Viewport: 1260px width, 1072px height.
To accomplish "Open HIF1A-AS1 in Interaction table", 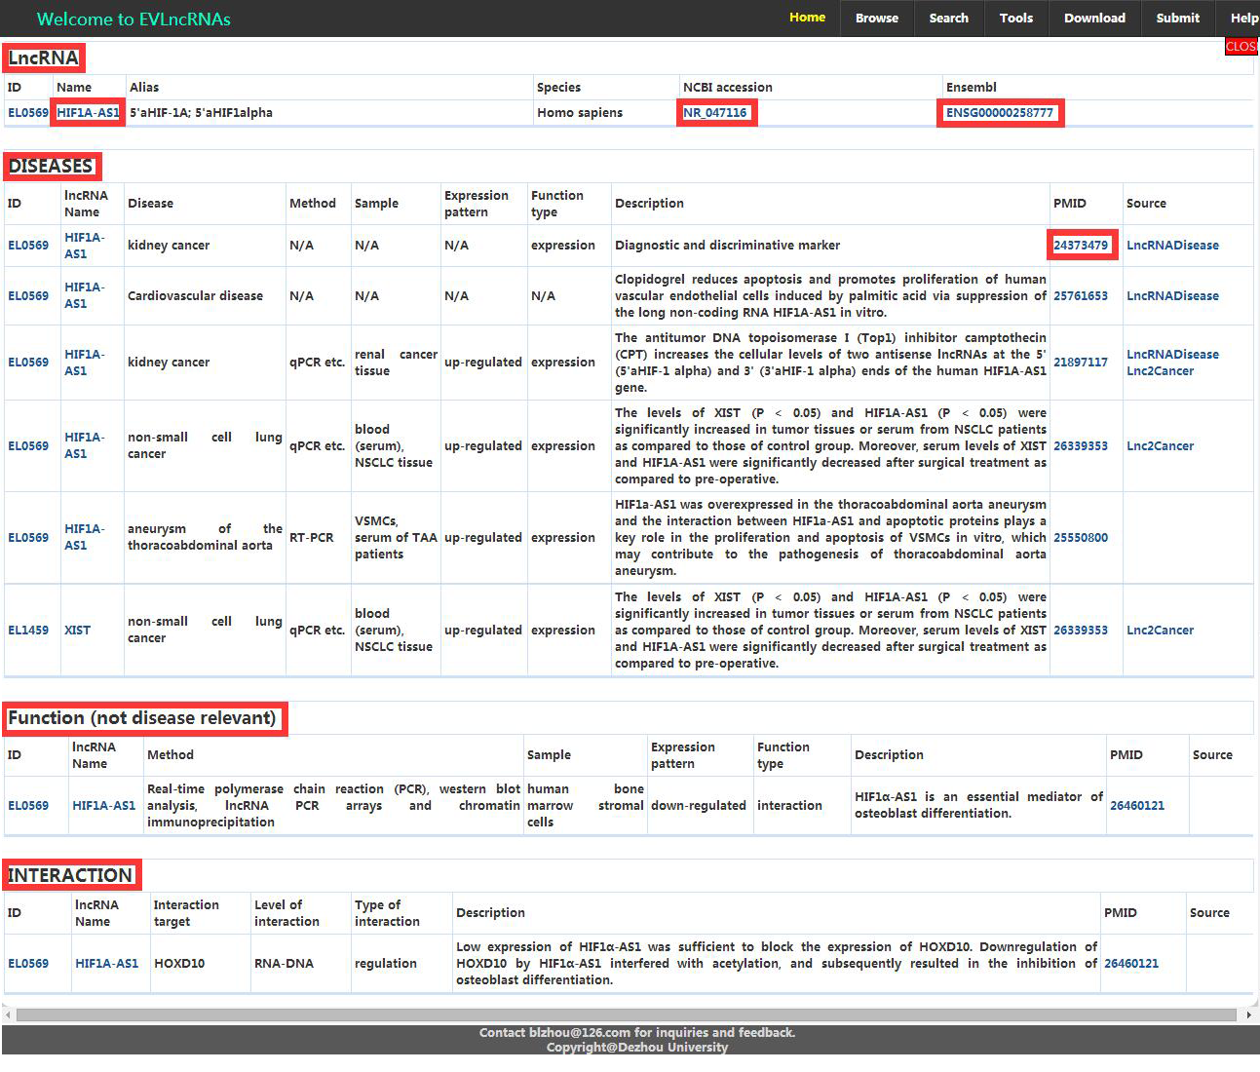I will pyautogui.click(x=106, y=963).
